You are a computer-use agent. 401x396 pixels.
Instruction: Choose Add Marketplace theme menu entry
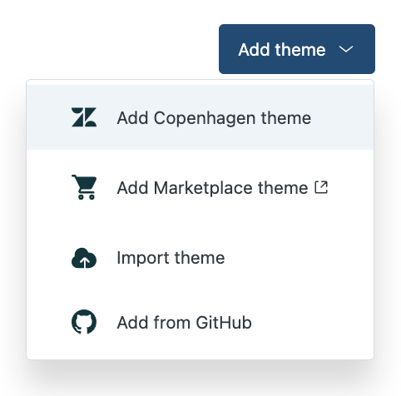tap(200, 187)
